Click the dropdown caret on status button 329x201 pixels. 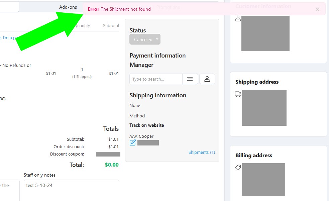157,39
